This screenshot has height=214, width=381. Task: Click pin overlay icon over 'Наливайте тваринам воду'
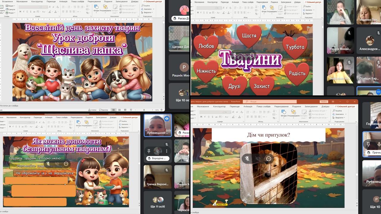tap(48, 164)
